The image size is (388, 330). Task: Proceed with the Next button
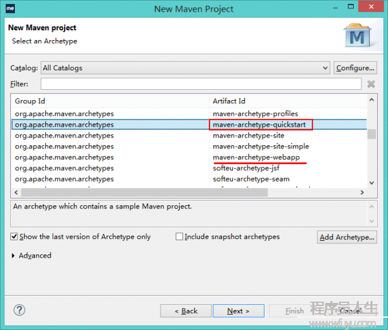[238, 311]
